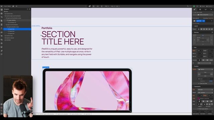Switch to the mobile portrait breakpoint icon
Image resolution: width=214 pixels, height=120 pixels.
(102, 6)
